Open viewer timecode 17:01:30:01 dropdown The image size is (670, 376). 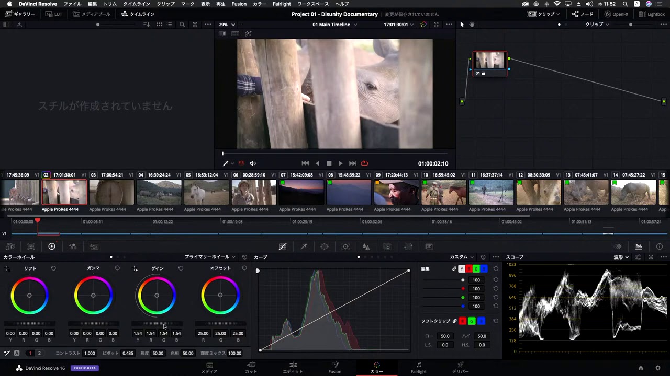[x=398, y=25]
